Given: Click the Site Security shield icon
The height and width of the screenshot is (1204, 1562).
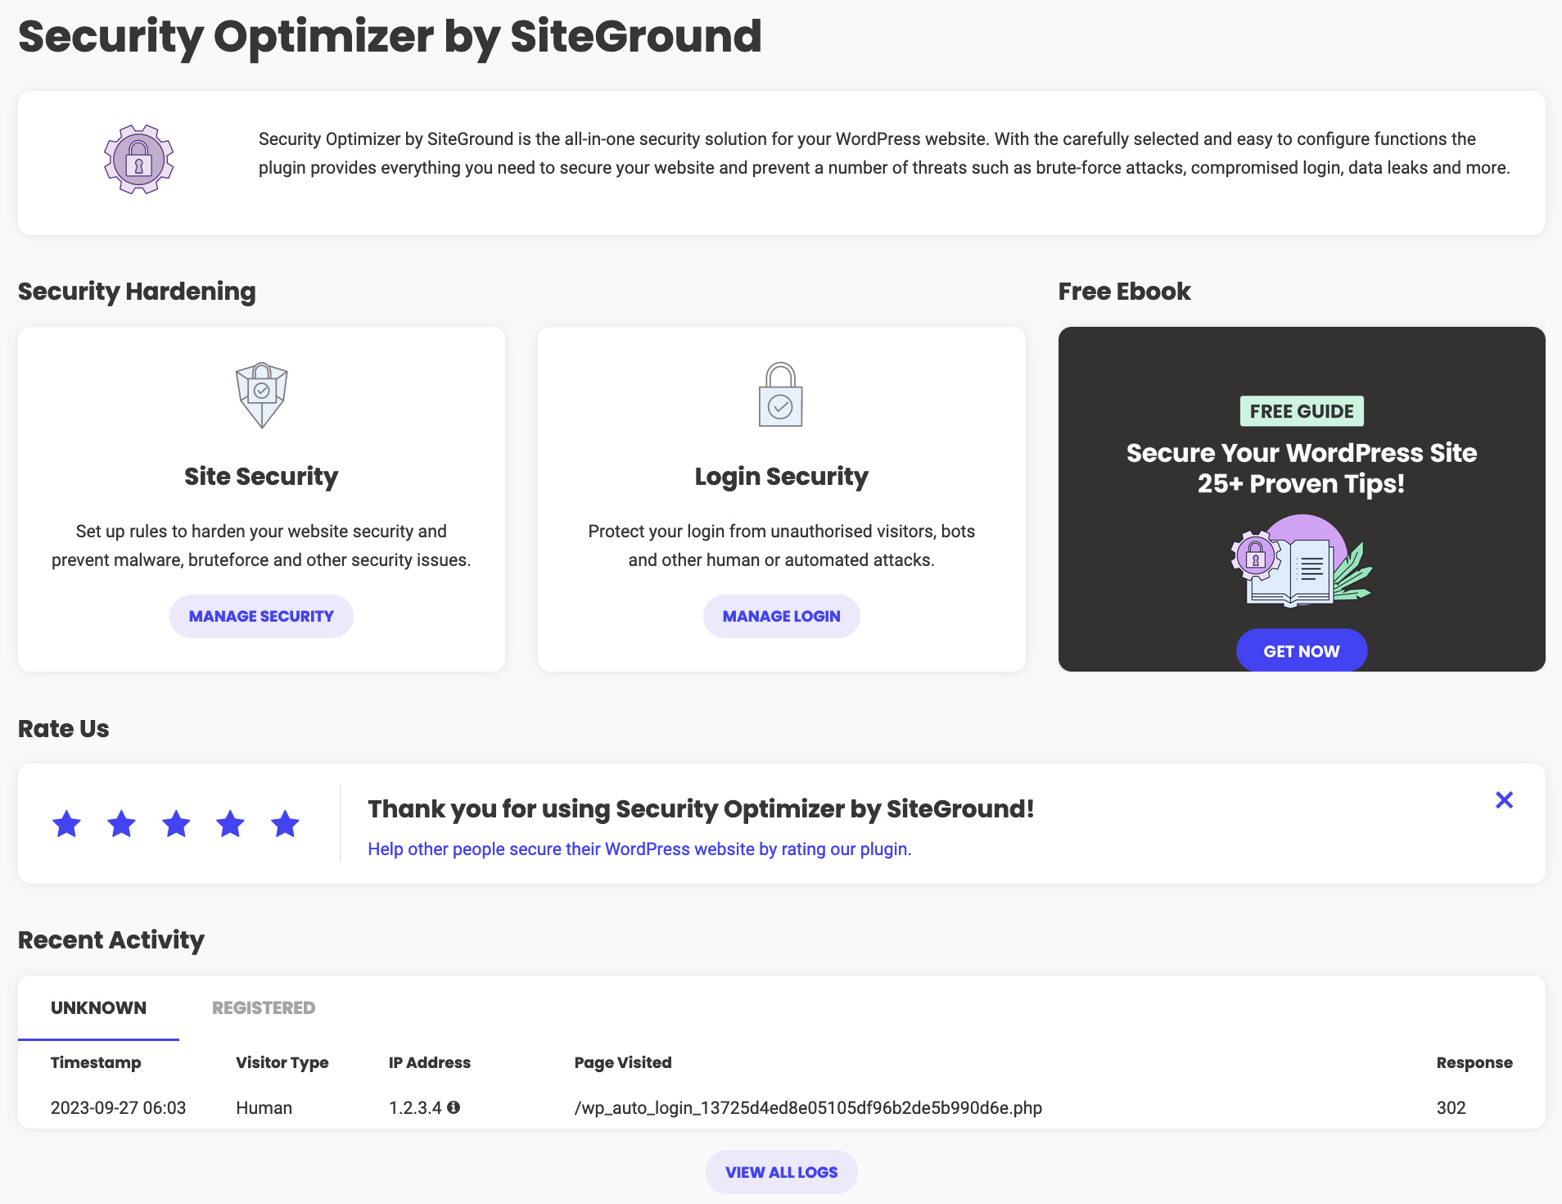Looking at the screenshot, I should 261,395.
